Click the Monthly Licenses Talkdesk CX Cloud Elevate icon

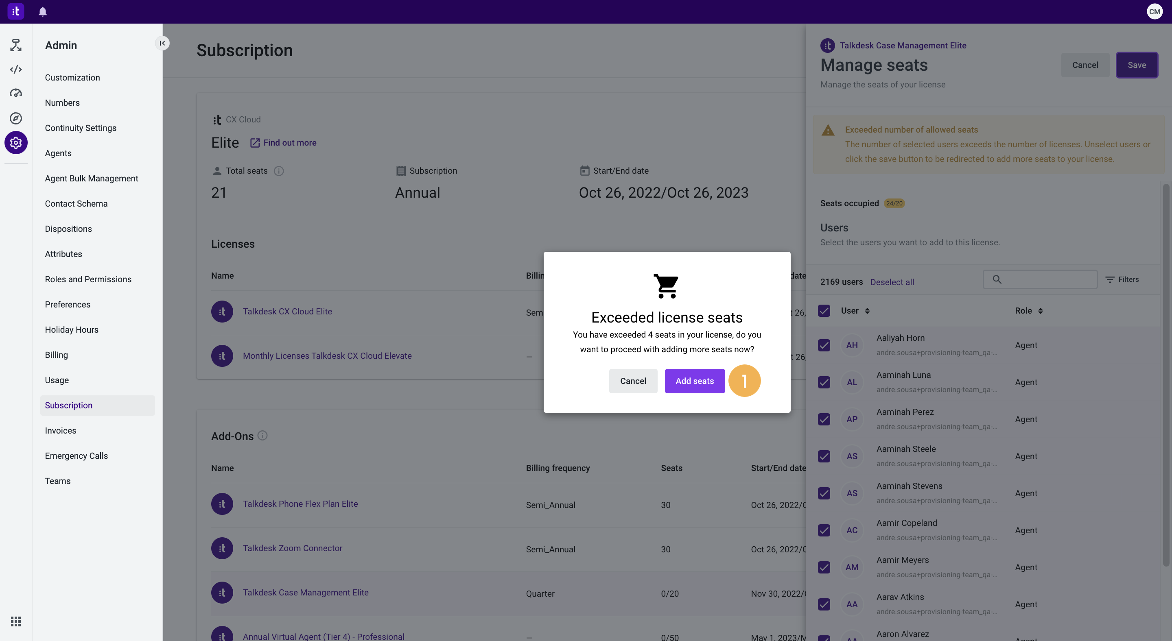(x=222, y=356)
